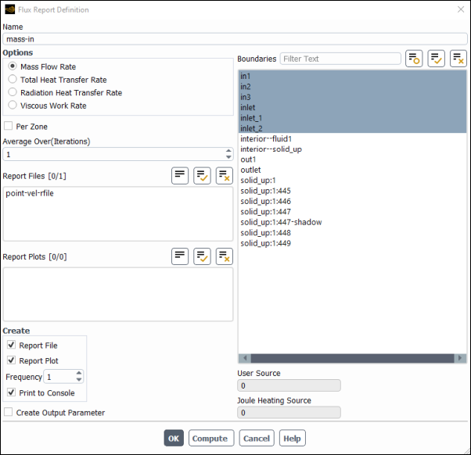
Task: Select boundary in2
Action: pos(352,87)
